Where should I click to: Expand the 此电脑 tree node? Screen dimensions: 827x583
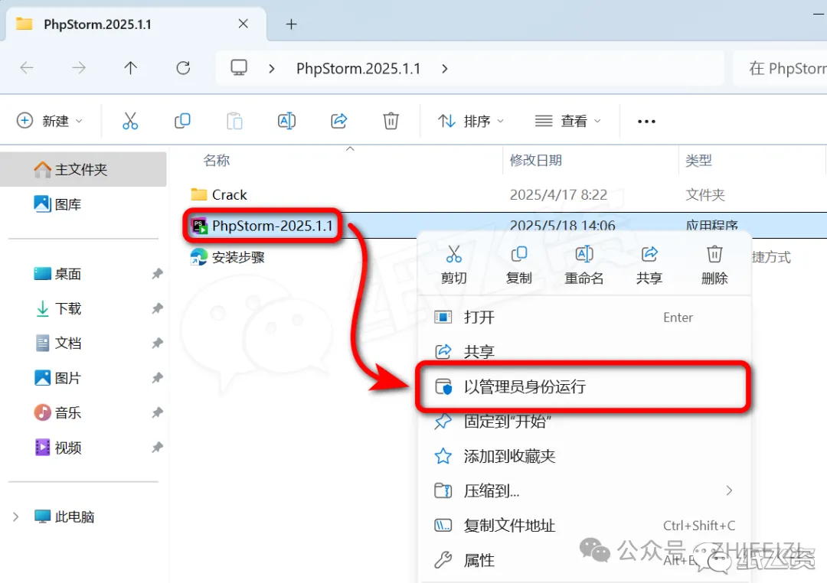[16, 516]
